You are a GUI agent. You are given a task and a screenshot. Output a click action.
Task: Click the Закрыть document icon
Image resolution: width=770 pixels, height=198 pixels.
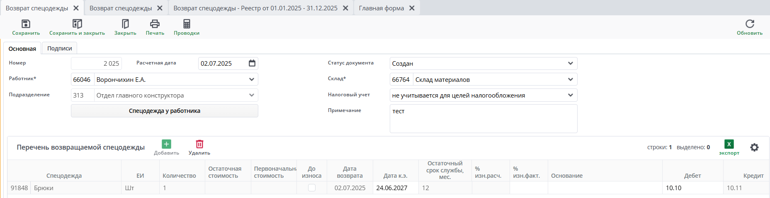[x=125, y=24]
